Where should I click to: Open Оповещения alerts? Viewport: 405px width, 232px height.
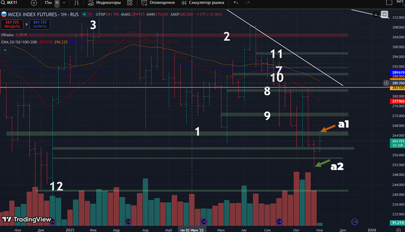click(157, 3)
